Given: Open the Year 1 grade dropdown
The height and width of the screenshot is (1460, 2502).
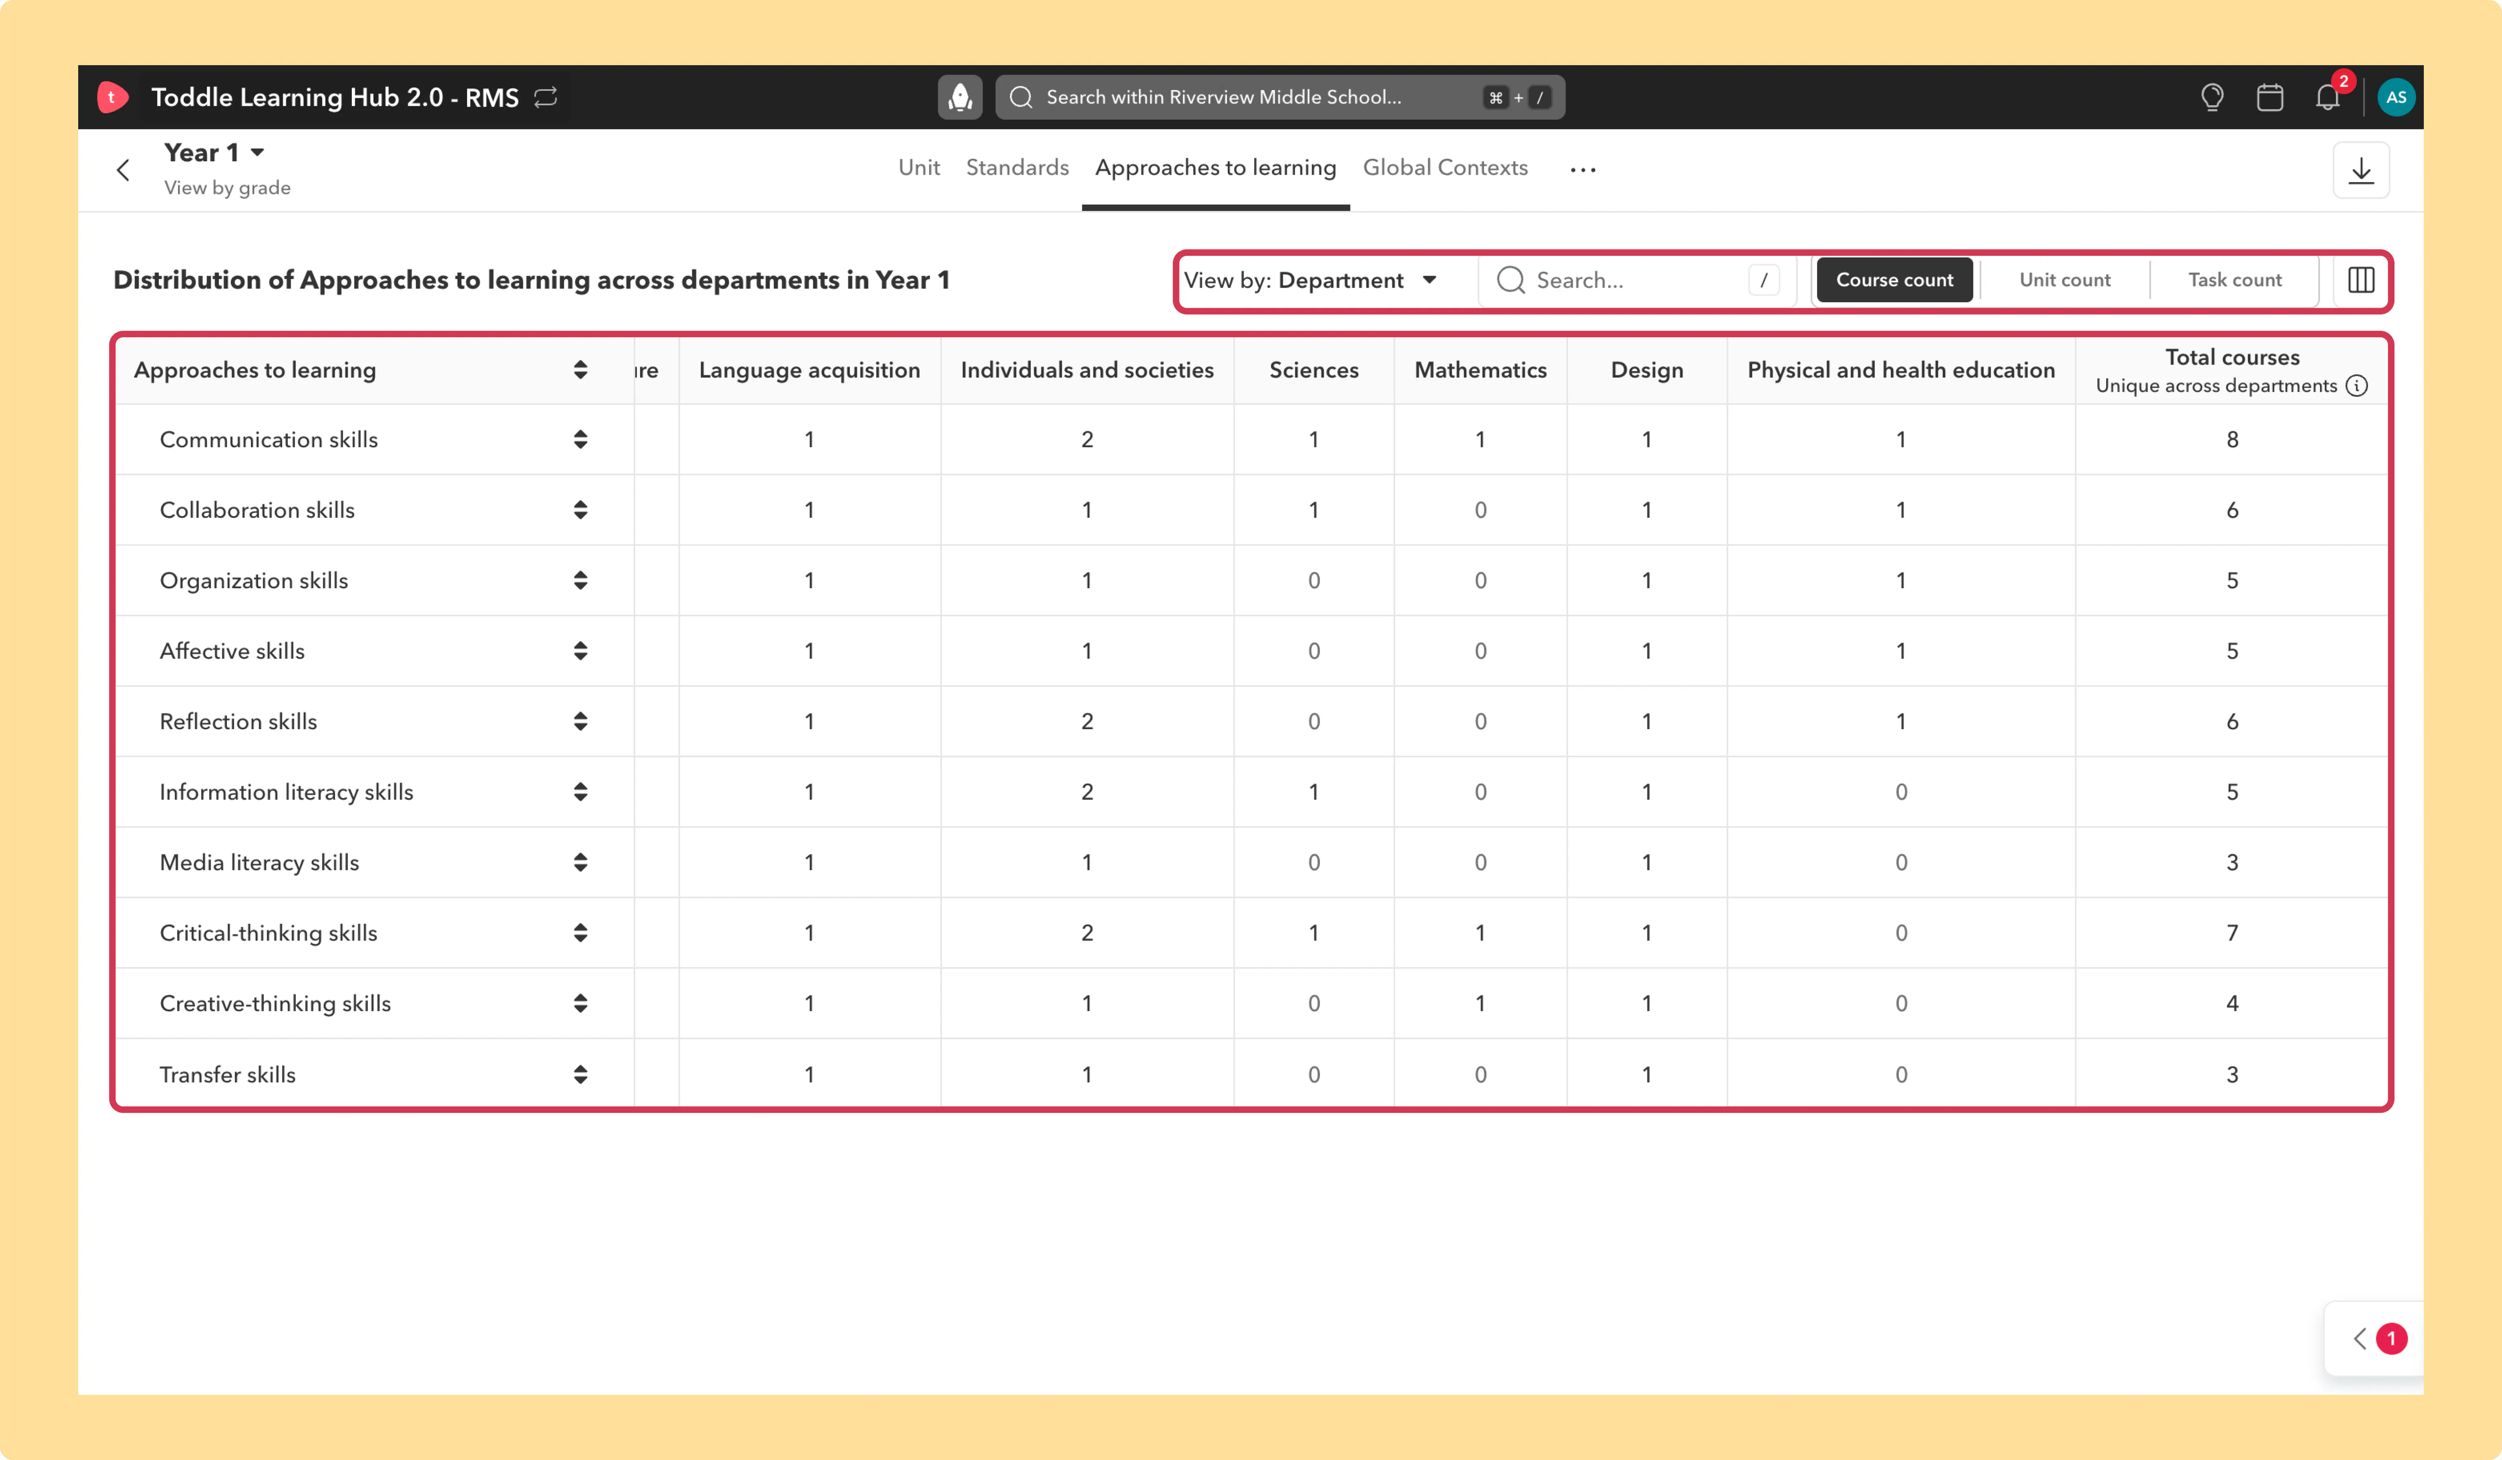Looking at the screenshot, I should pyautogui.click(x=215, y=152).
